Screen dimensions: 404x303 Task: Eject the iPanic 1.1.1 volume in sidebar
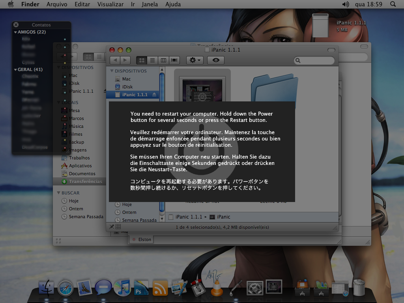point(154,95)
